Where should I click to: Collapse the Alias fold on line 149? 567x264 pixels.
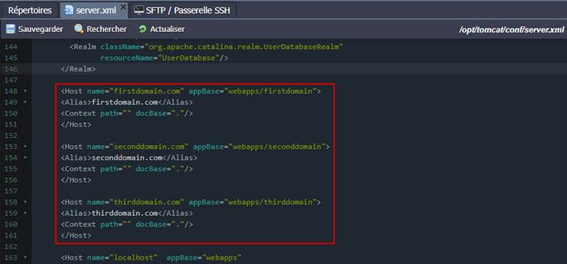tap(26, 103)
